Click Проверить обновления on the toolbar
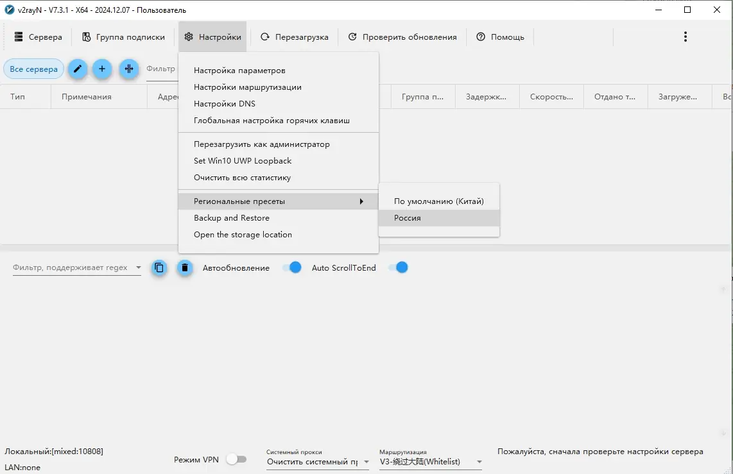The height and width of the screenshot is (474, 733). [x=402, y=37]
